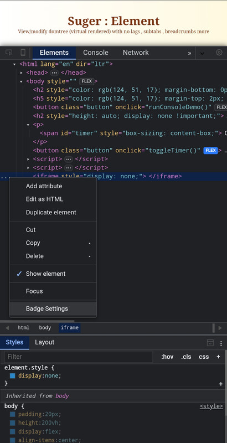The width and height of the screenshot is (227, 443).
Task: Click the Suger : Element heading
Action: (x=114, y=21)
